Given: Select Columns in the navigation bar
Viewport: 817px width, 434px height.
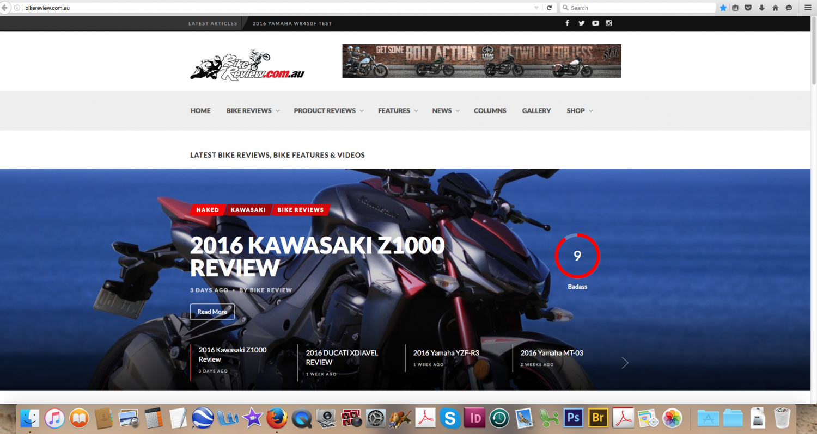Looking at the screenshot, I should point(490,110).
